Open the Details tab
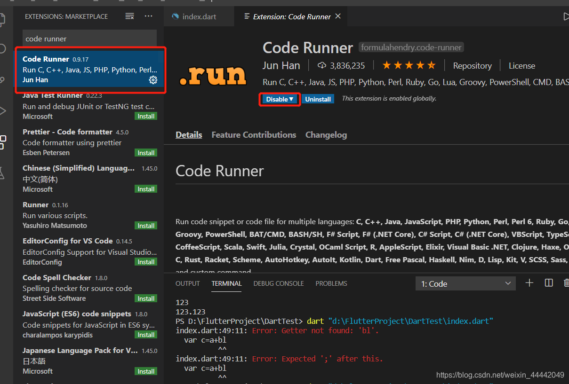 point(189,135)
